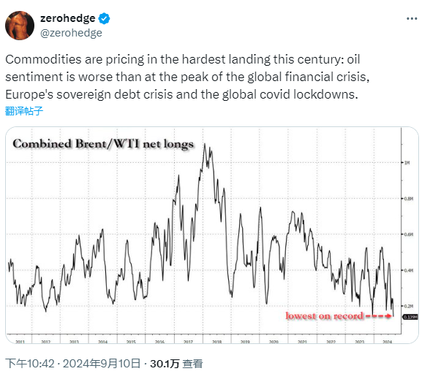Click the 2024年9月10日 post date
Viewport: 430px width, 382px height.
click(102, 364)
